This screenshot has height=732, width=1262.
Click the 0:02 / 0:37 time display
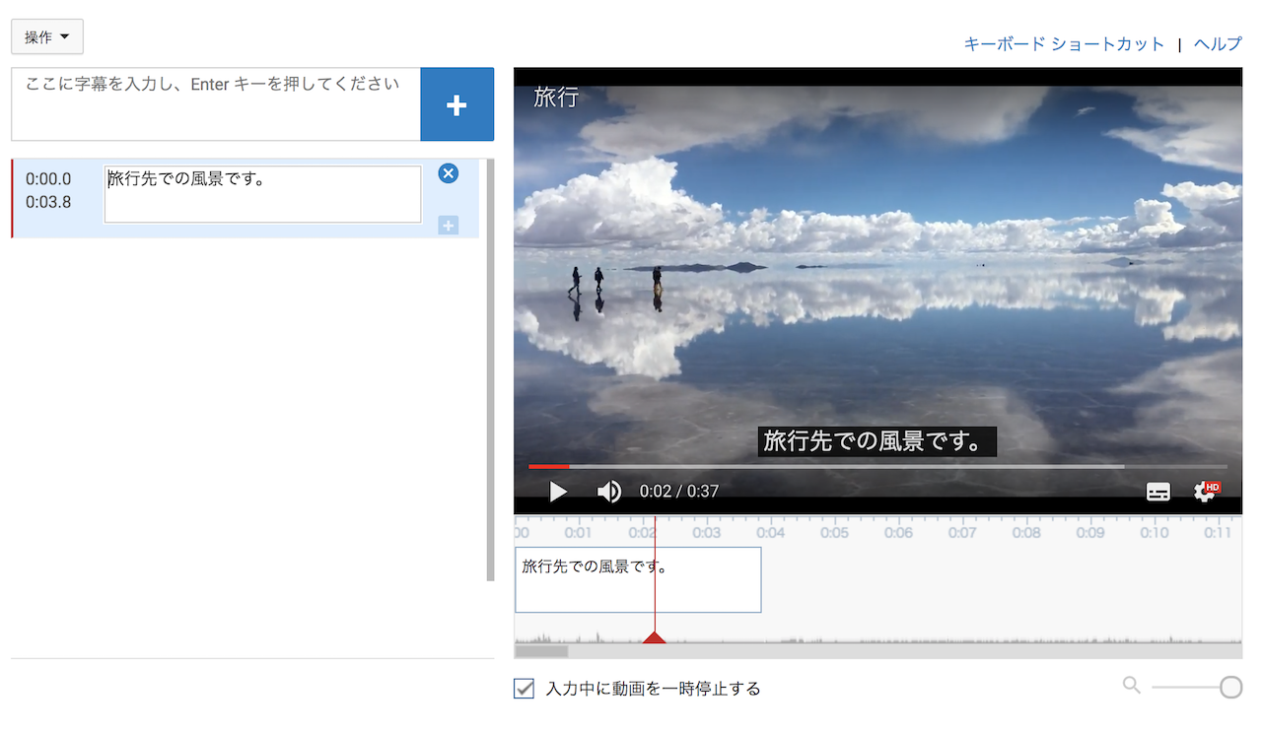[x=679, y=491]
